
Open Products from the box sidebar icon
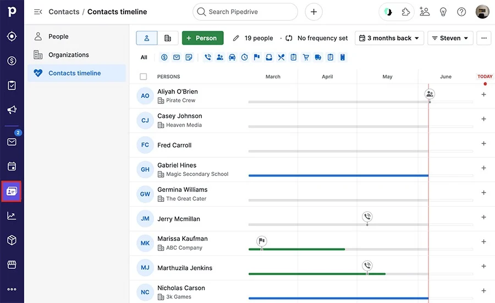[12, 240]
